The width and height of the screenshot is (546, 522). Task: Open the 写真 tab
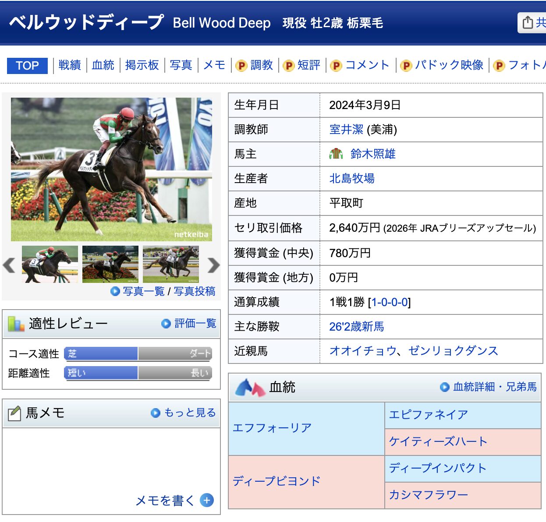click(x=181, y=65)
